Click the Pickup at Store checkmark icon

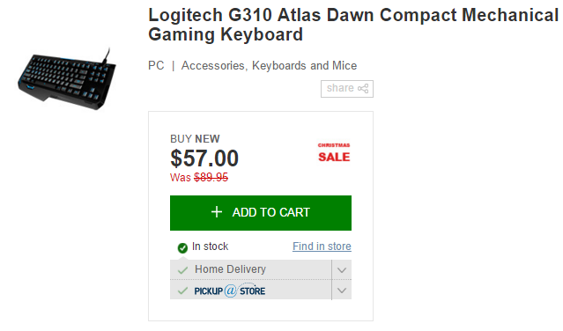coord(182,291)
